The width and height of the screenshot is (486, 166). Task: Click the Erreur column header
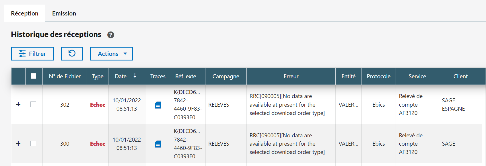(291, 76)
